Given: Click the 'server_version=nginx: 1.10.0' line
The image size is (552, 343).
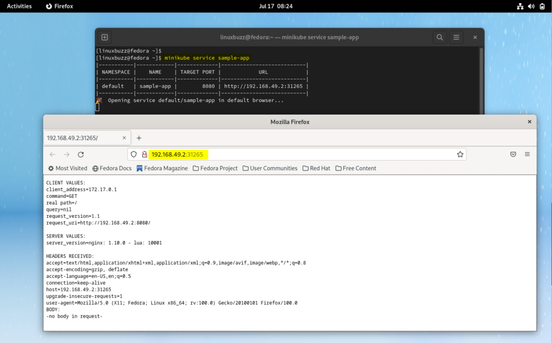Looking at the screenshot, I should coord(104,243).
